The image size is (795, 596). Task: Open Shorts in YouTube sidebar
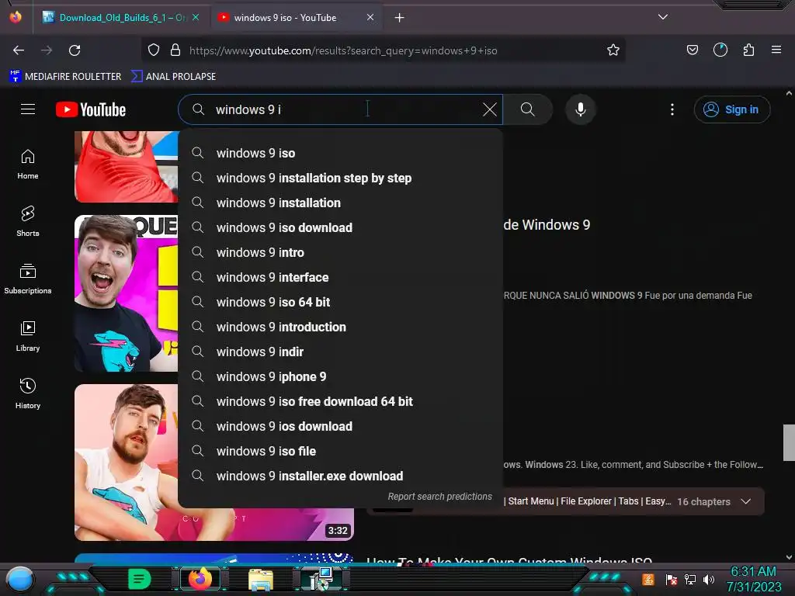click(28, 222)
